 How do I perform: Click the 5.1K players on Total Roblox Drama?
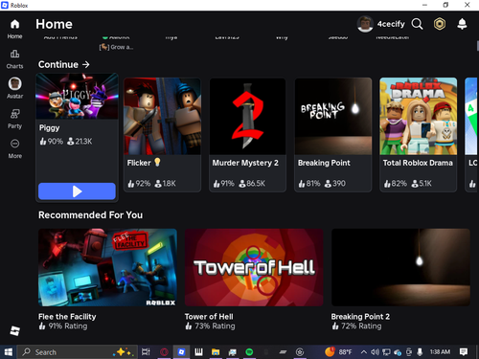(422, 184)
